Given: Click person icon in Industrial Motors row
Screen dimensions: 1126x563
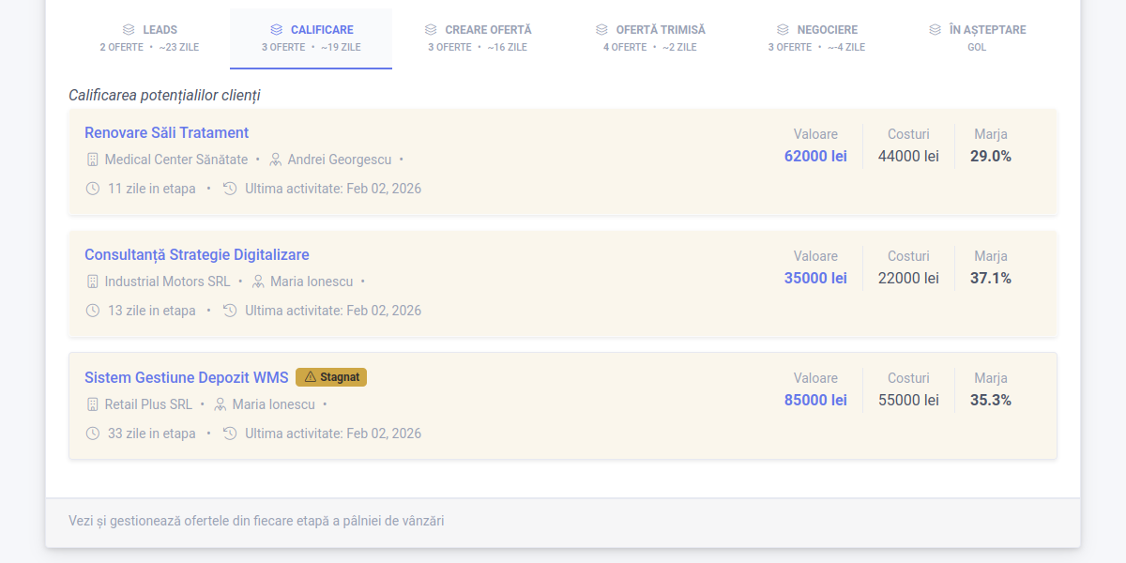Looking at the screenshot, I should [258, 281].
